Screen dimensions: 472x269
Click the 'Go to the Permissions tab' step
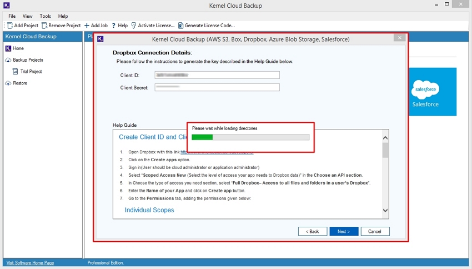click(x=190, y=198)
